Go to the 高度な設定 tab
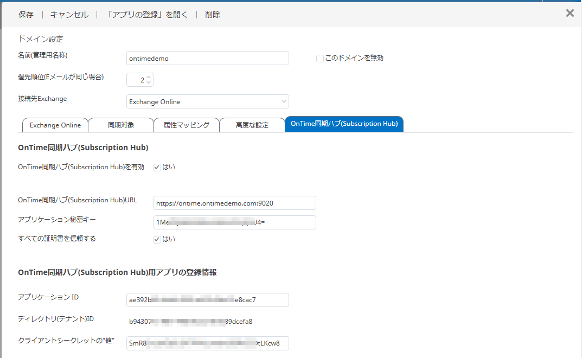Screen dimensions: 582x358 252,125
